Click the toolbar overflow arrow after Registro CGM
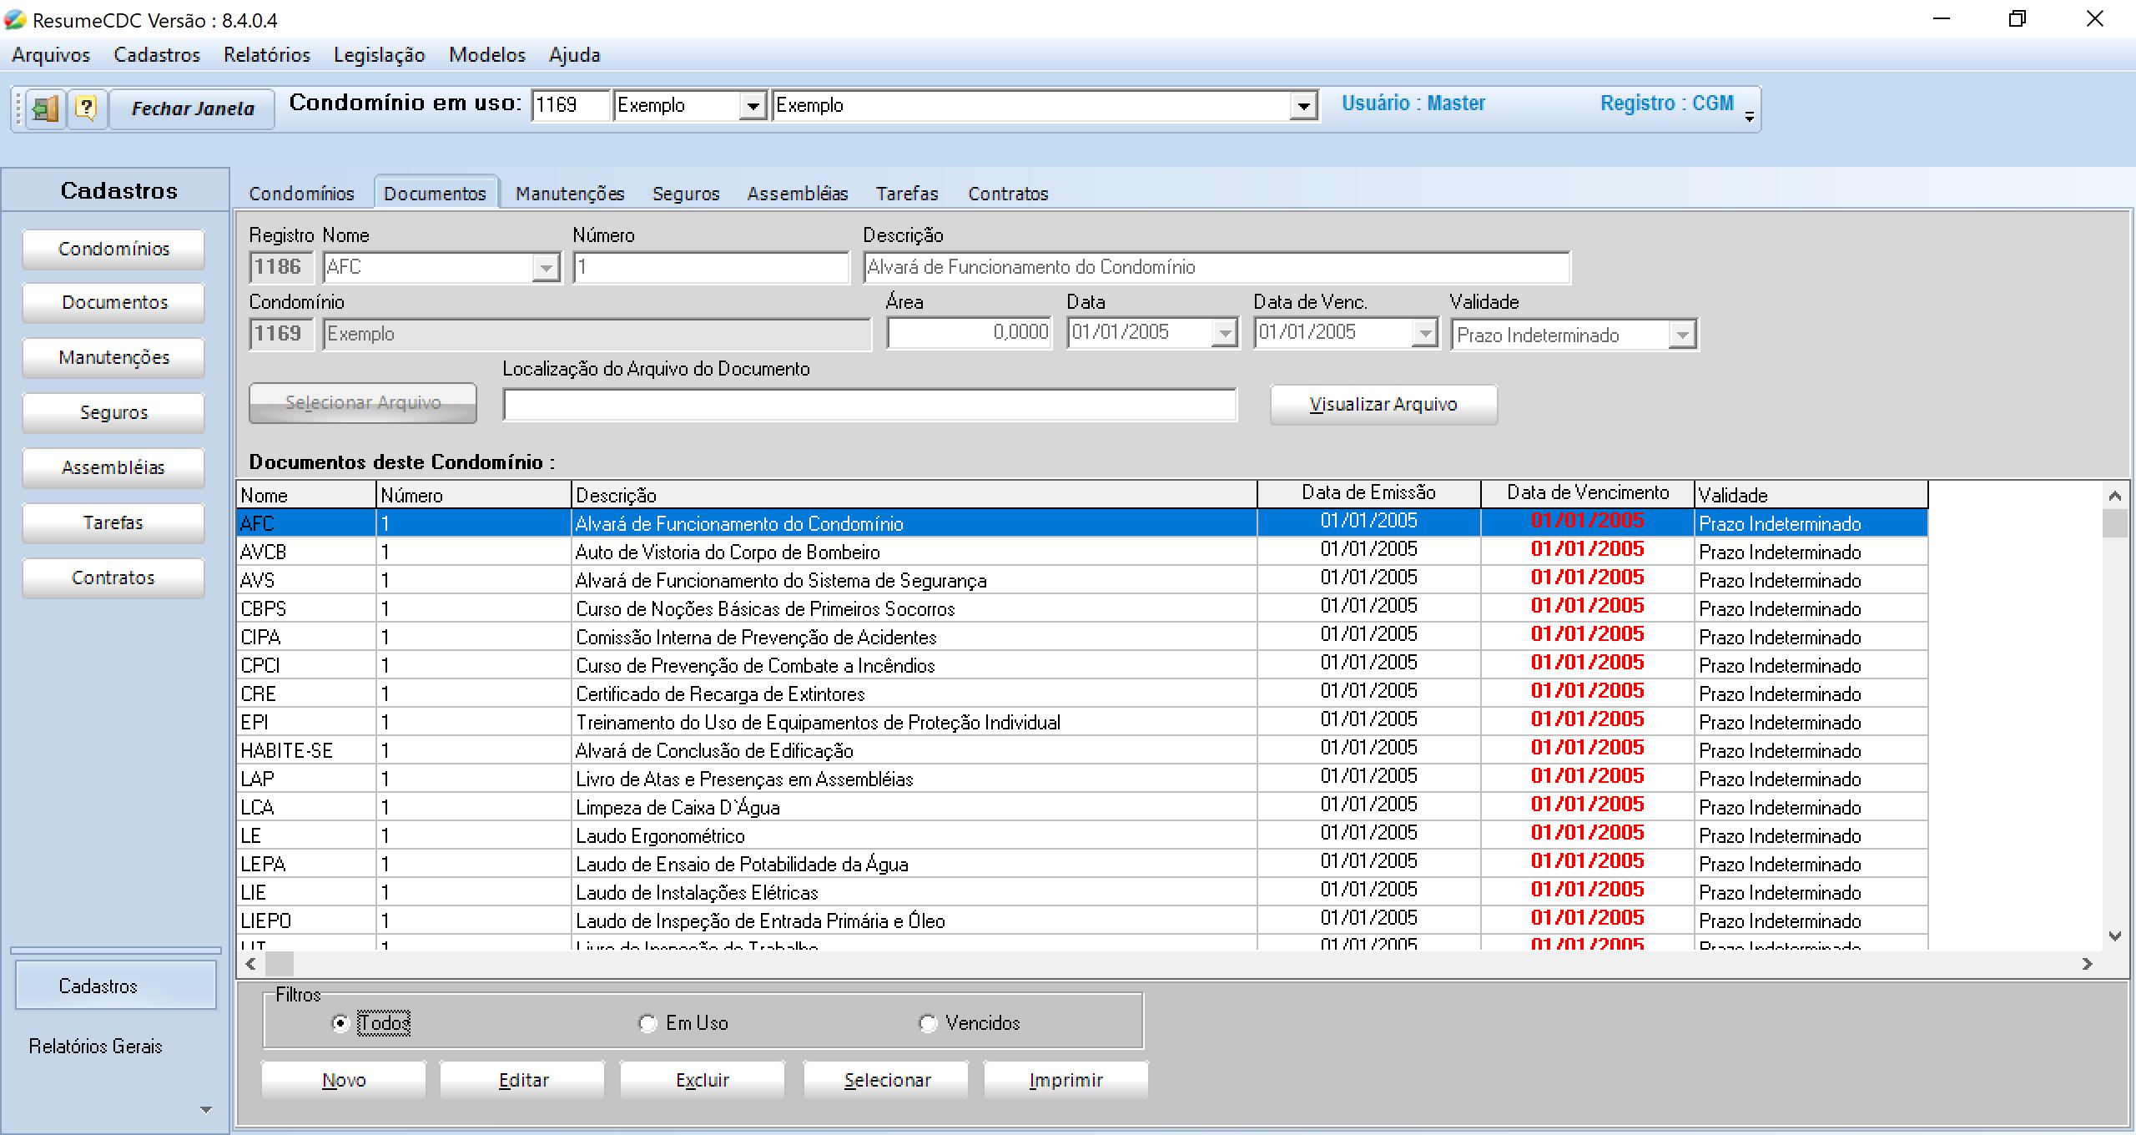Screen dimensions: 2136x1135 pyautogui.click(x=1750, y=118)
